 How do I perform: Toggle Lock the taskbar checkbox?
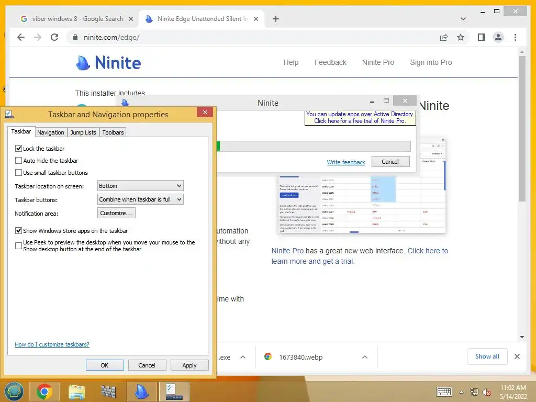(18, 148)
